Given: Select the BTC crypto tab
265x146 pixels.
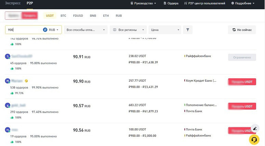Looking at the screenshot, I should pos(63,16).
